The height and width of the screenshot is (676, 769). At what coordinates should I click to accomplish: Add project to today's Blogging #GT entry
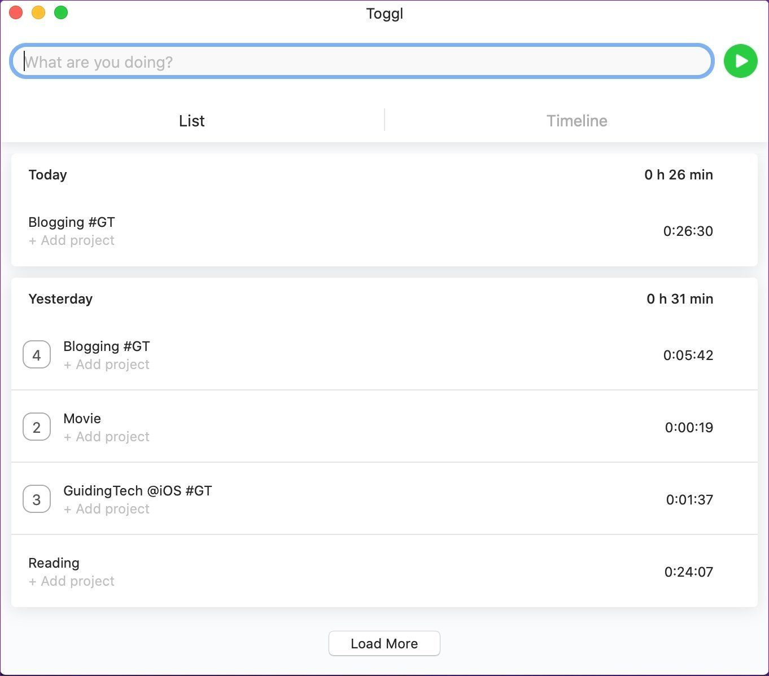[x=72, y=240]
